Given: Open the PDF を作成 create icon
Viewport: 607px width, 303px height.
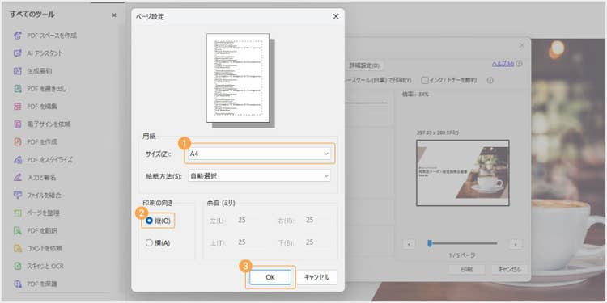Looking at the screenshot, I should 18,142.
